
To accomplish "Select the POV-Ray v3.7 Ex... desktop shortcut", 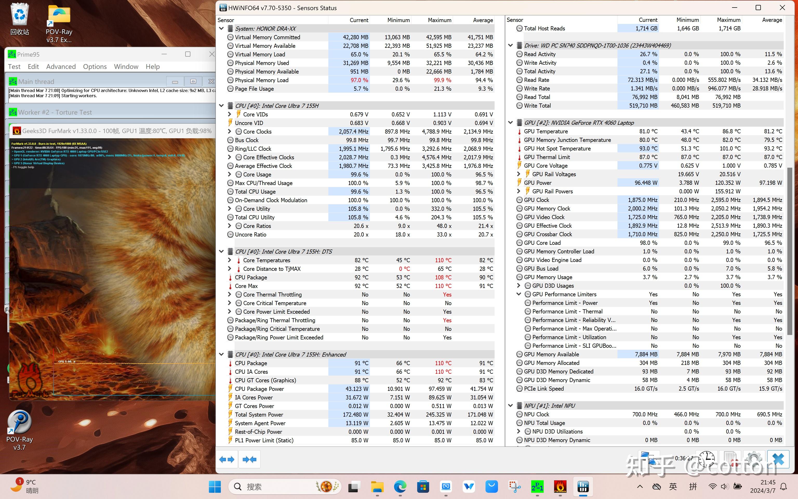I will 59,24.
